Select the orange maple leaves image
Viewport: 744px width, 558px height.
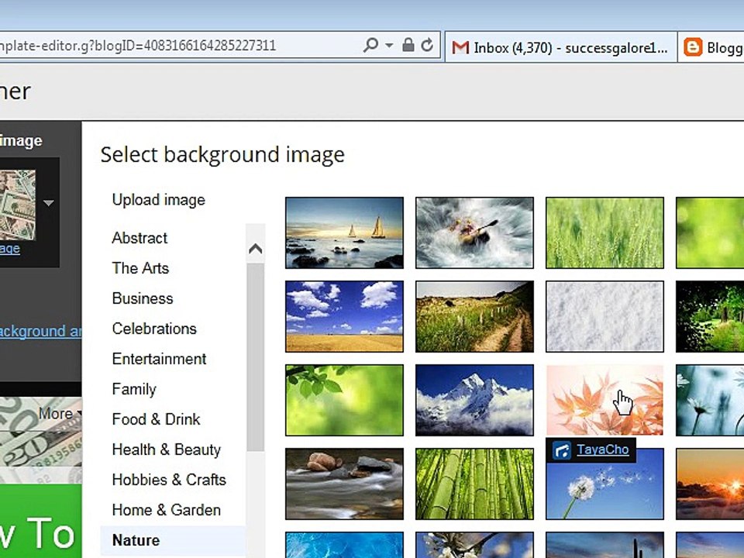click(x=604, y=400)
